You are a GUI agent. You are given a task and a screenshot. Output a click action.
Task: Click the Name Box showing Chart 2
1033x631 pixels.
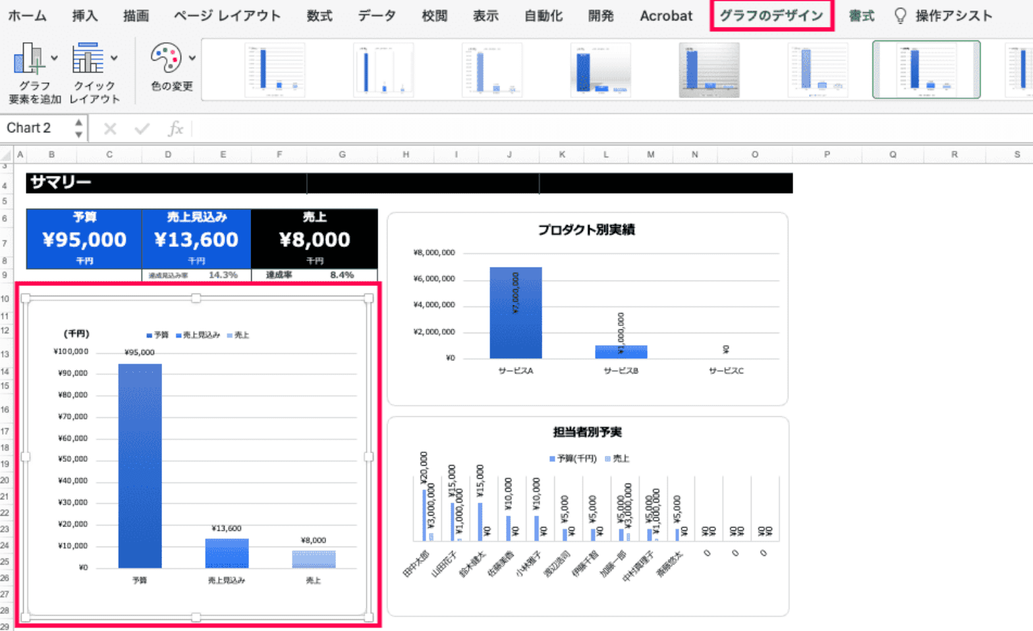(36, 128)
